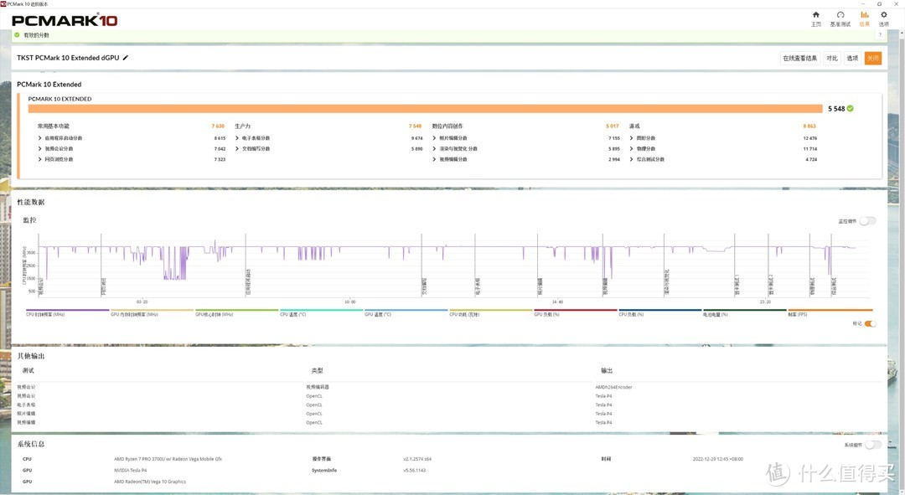
Task: Open the 主页 home icon
Action: tap(815, 18)
